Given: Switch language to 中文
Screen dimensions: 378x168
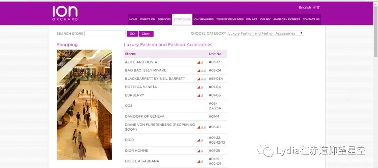Looking at the screenshot, I should (316, 7).
